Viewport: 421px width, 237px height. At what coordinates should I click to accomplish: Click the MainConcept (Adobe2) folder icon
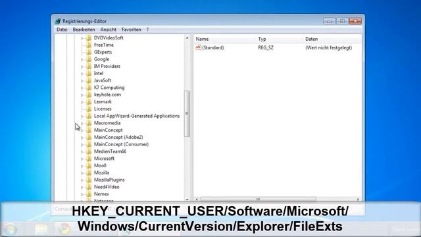pyautogui.click(x=89, y=138)
